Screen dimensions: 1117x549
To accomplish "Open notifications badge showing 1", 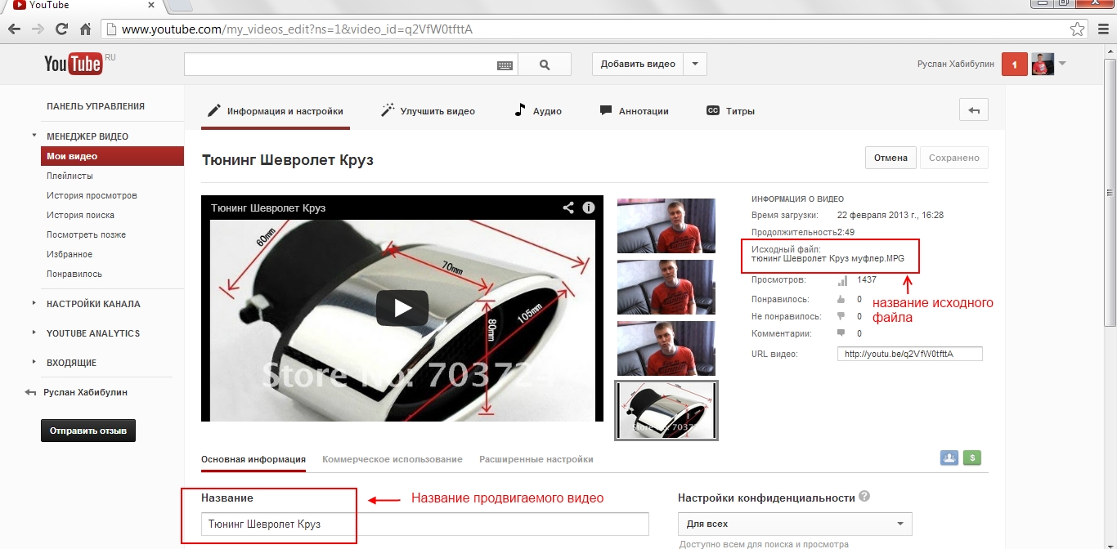I will click(x=1014, y=65).
